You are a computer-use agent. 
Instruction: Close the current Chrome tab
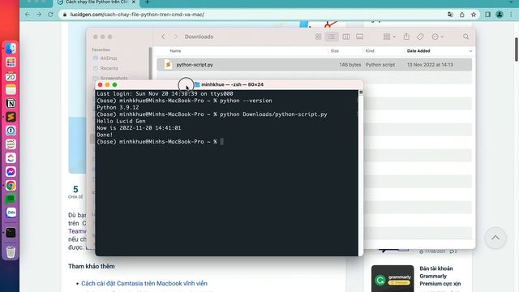[134, 2]
